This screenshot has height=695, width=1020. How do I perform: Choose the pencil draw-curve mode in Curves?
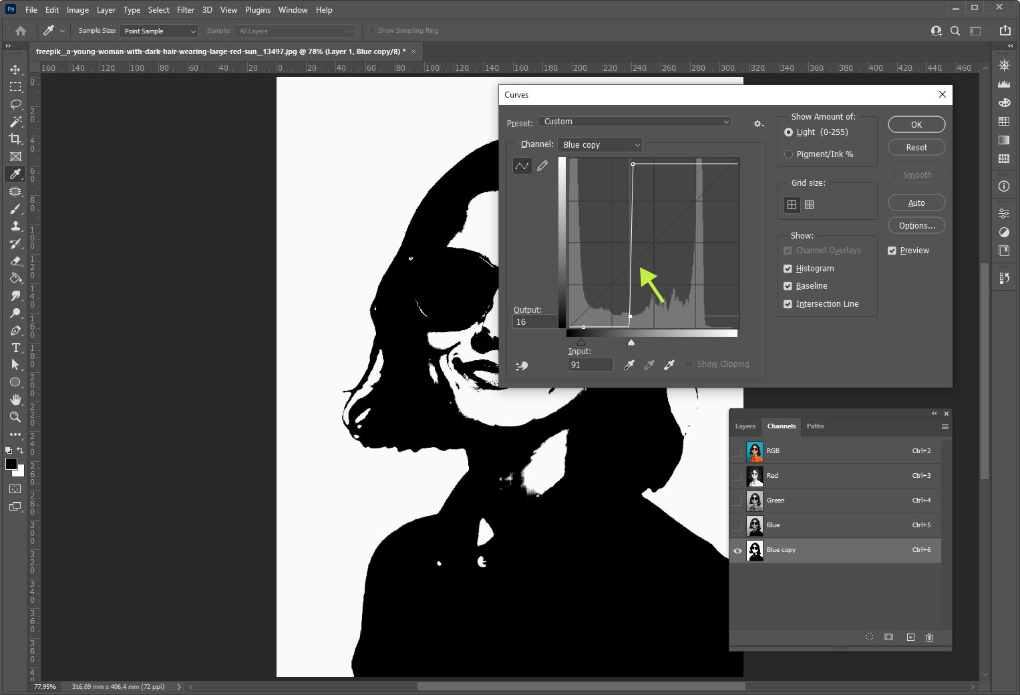pyautogui.click(x=542, y=166)
